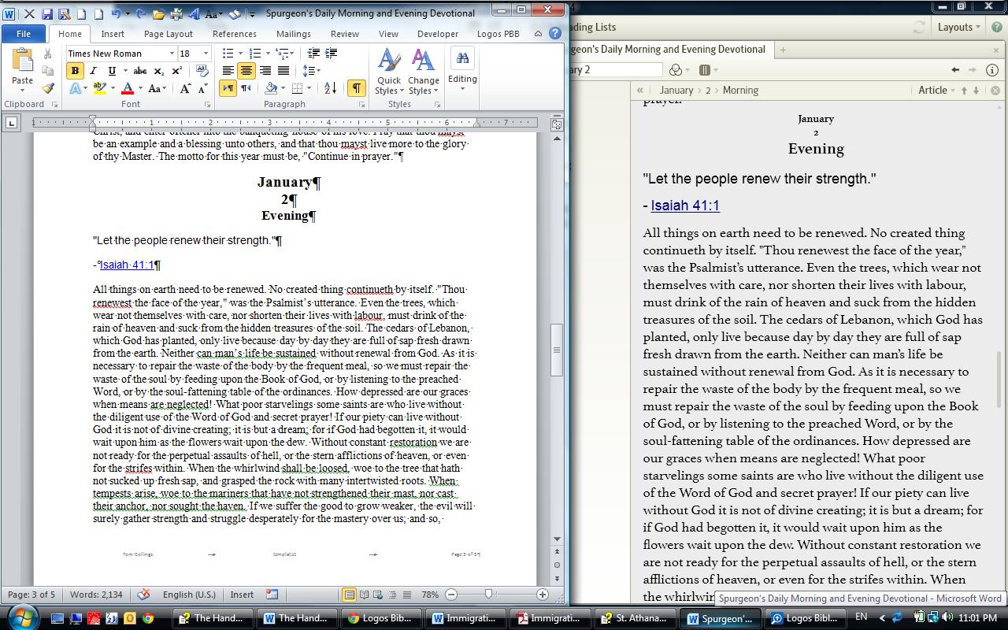
Task: Click the Page: 3 of 5 status indicator
Action: pyautogui.click(x=31, y=595)
